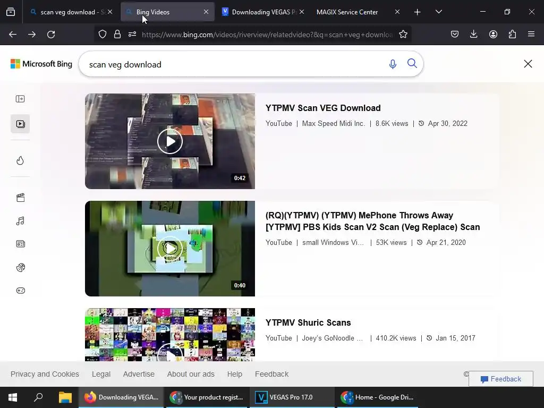Open the '(RQ)(YTPMV) MePhone Throws Away' title
This screenshot has width=544, height=408.
pyautogui.click(x=372, y=221)
